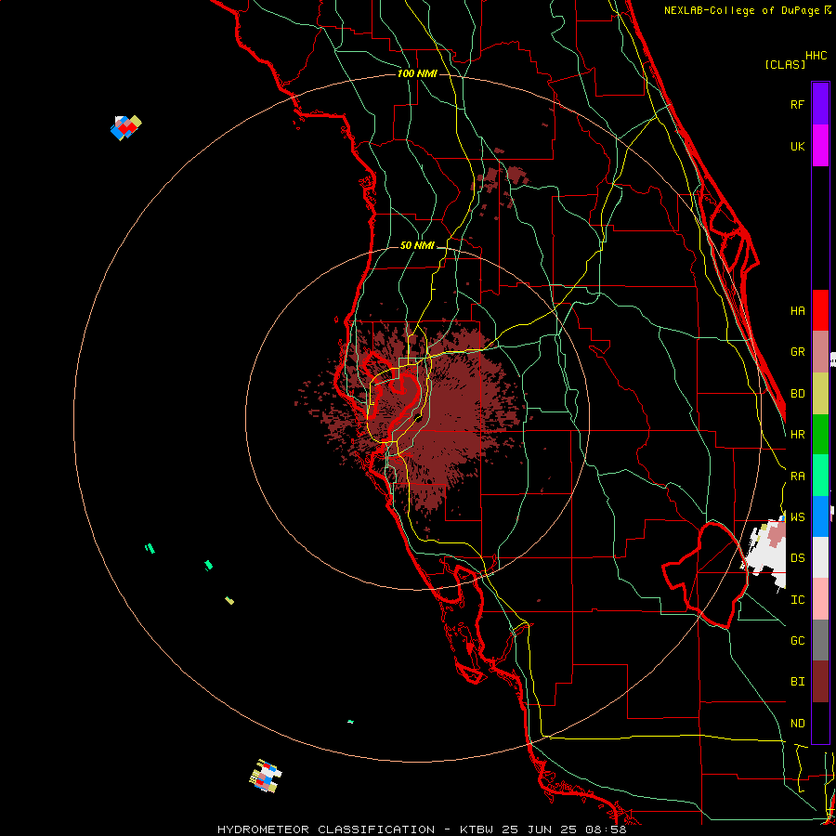The height and width of the screenshot is (836, 836).
Task: Click the UK magenta legend swatch
Action: 820,146
